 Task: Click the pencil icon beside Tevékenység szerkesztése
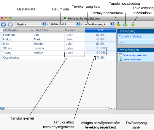point(121,55)
